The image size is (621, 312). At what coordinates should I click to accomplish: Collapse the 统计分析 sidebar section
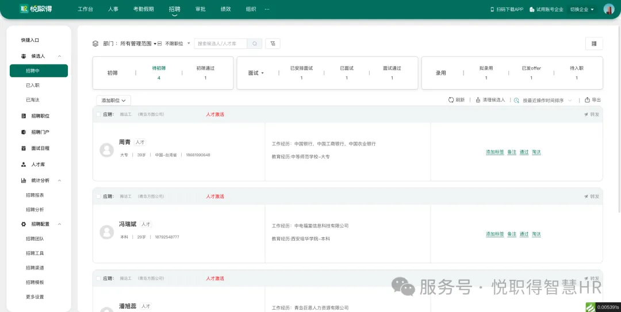(59, 180)
